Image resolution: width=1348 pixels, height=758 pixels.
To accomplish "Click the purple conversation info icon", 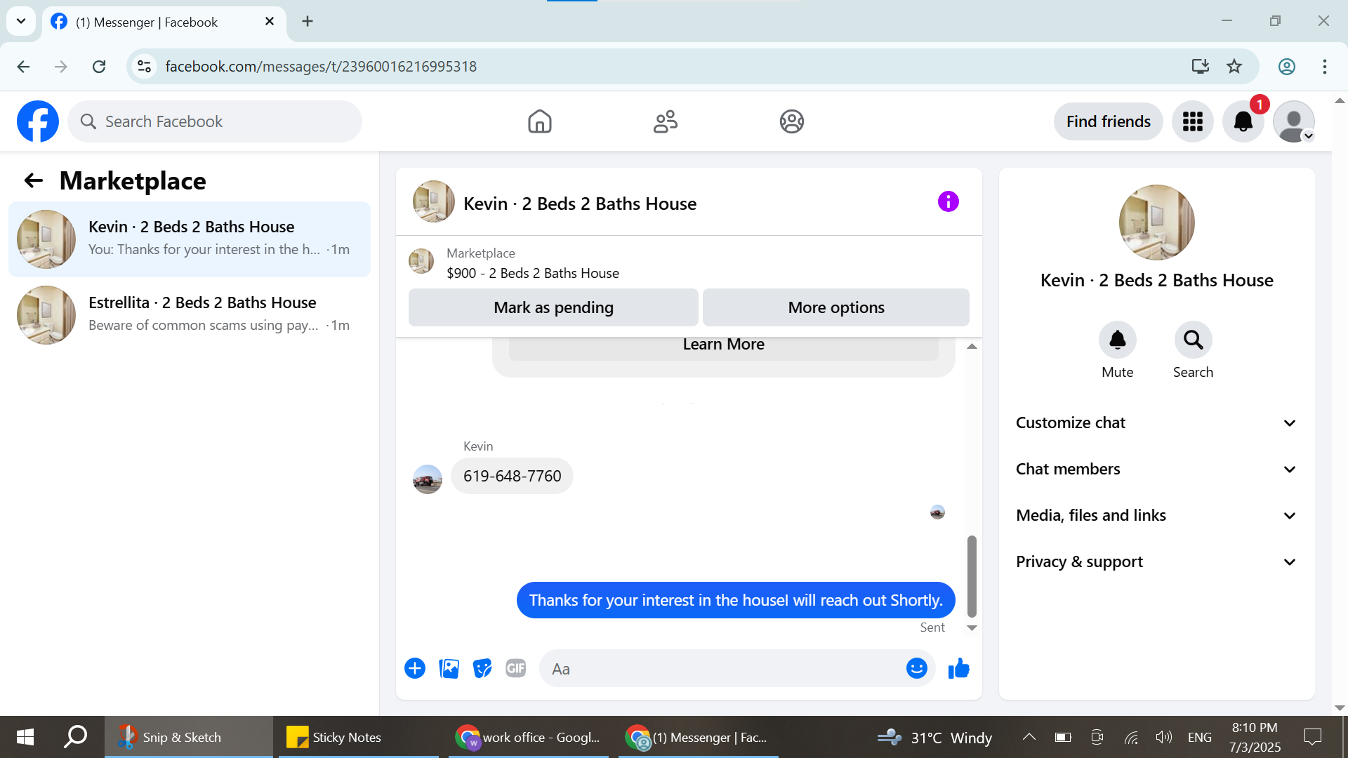I will [948, 202].
